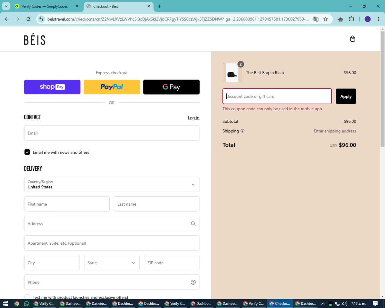Click The Belt Bag product thumbnail
Image resolution: width=385 pixels, height=308 pixels.
pos(232,73)
